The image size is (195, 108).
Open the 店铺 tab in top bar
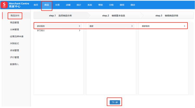tap(68, 5)
